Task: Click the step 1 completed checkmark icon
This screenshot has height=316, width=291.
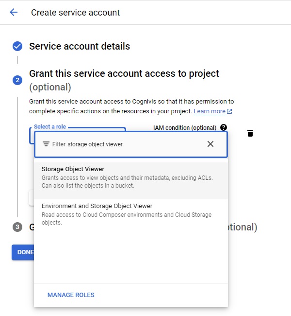Action: pyautogui.click(x=17, y=46)
